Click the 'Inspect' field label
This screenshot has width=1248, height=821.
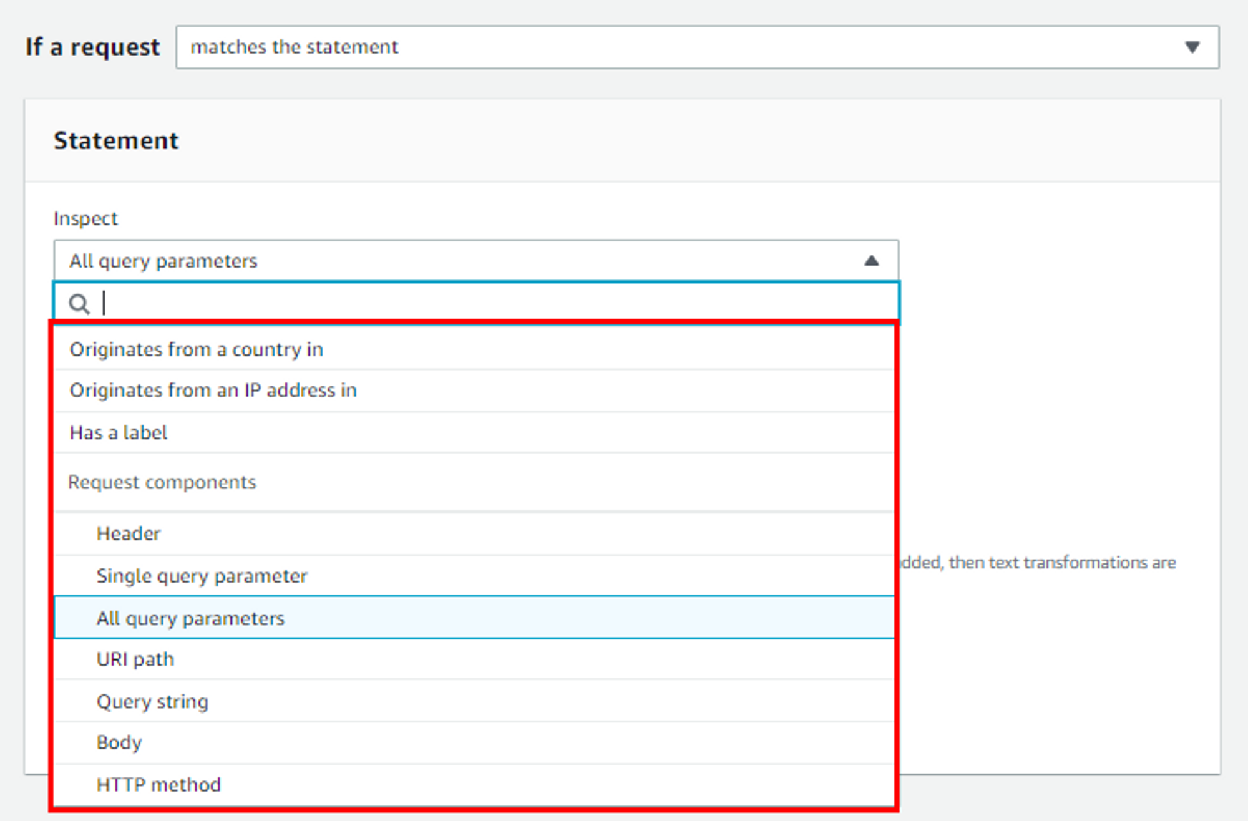[85, 218]
